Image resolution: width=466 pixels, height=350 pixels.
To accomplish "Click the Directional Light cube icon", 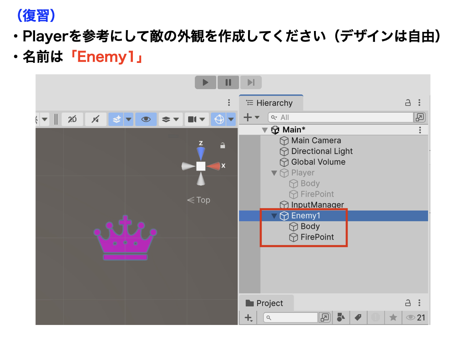I will click(284, 151).
